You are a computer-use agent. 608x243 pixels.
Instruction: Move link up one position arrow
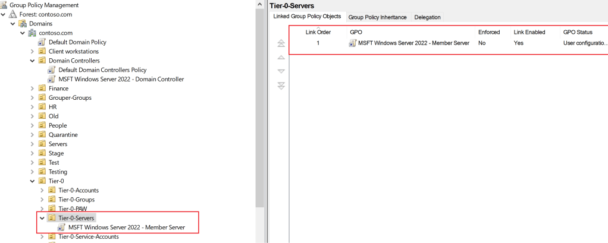pyautogui.click(x=281, y=57)
